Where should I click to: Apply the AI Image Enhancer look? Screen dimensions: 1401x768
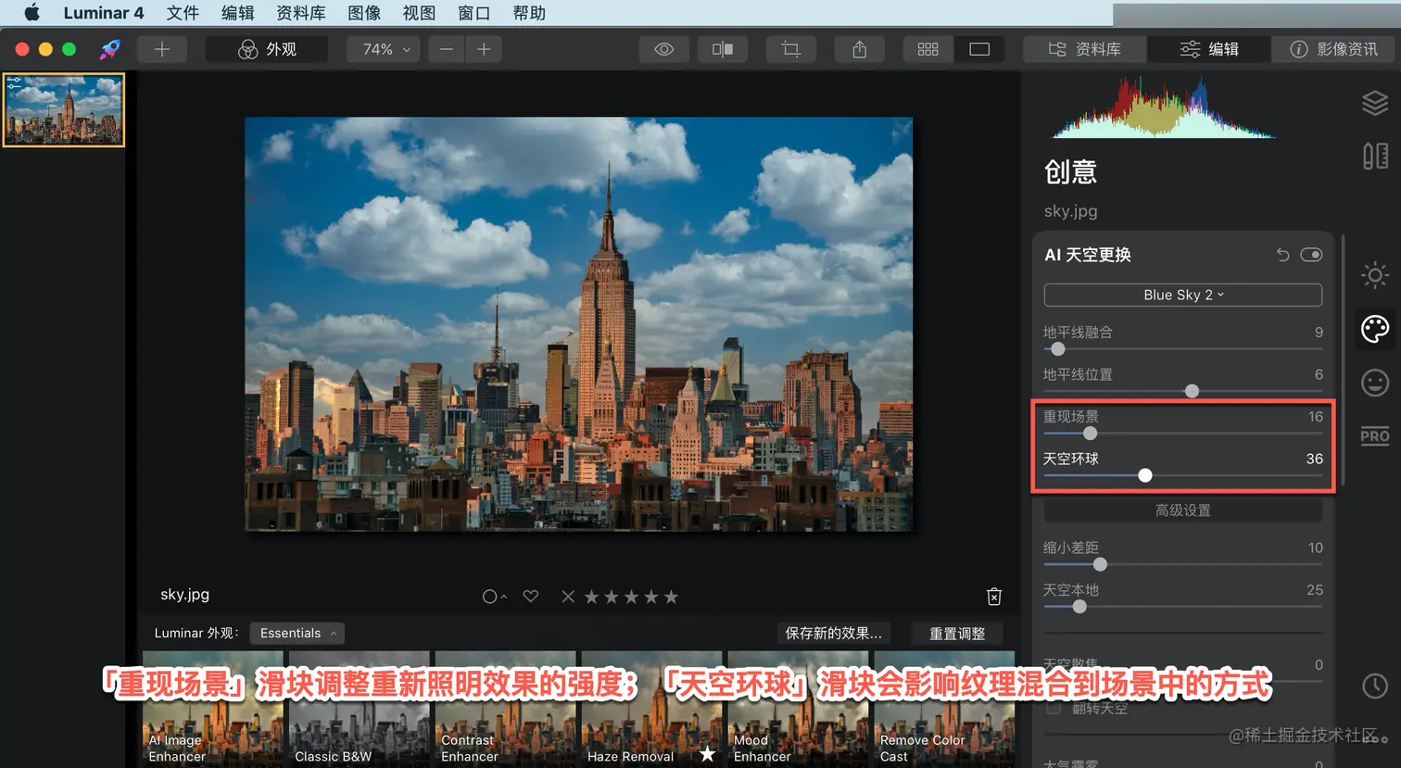(x=213, y=710)
